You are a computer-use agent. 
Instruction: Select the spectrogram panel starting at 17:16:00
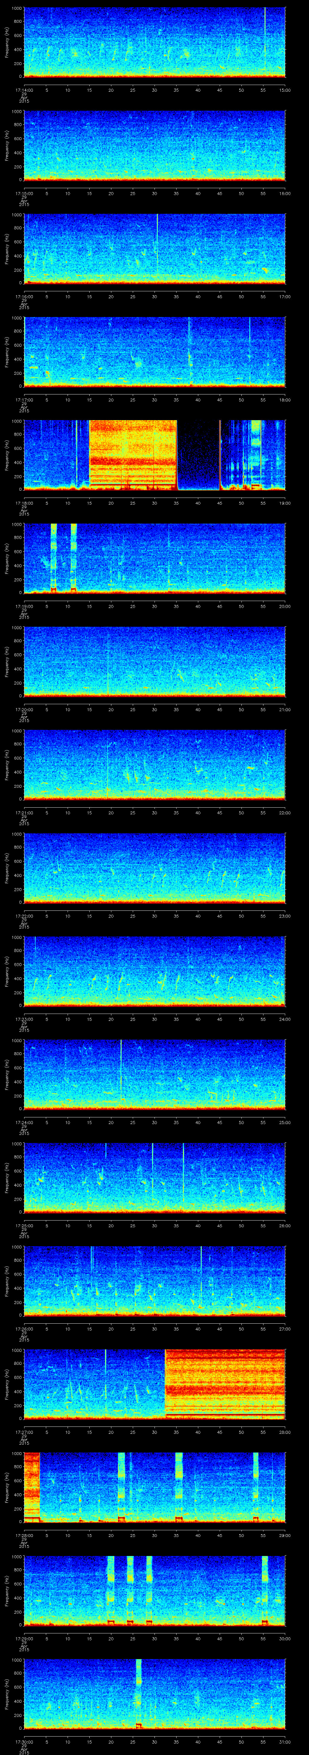point(155,249)
